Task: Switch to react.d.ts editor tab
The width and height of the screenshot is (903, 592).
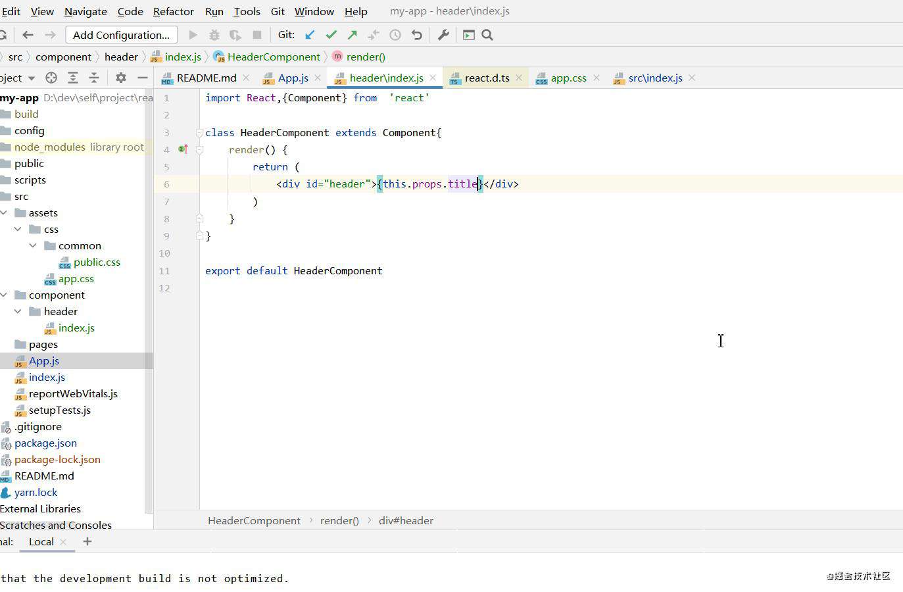Action: point(487,78)
